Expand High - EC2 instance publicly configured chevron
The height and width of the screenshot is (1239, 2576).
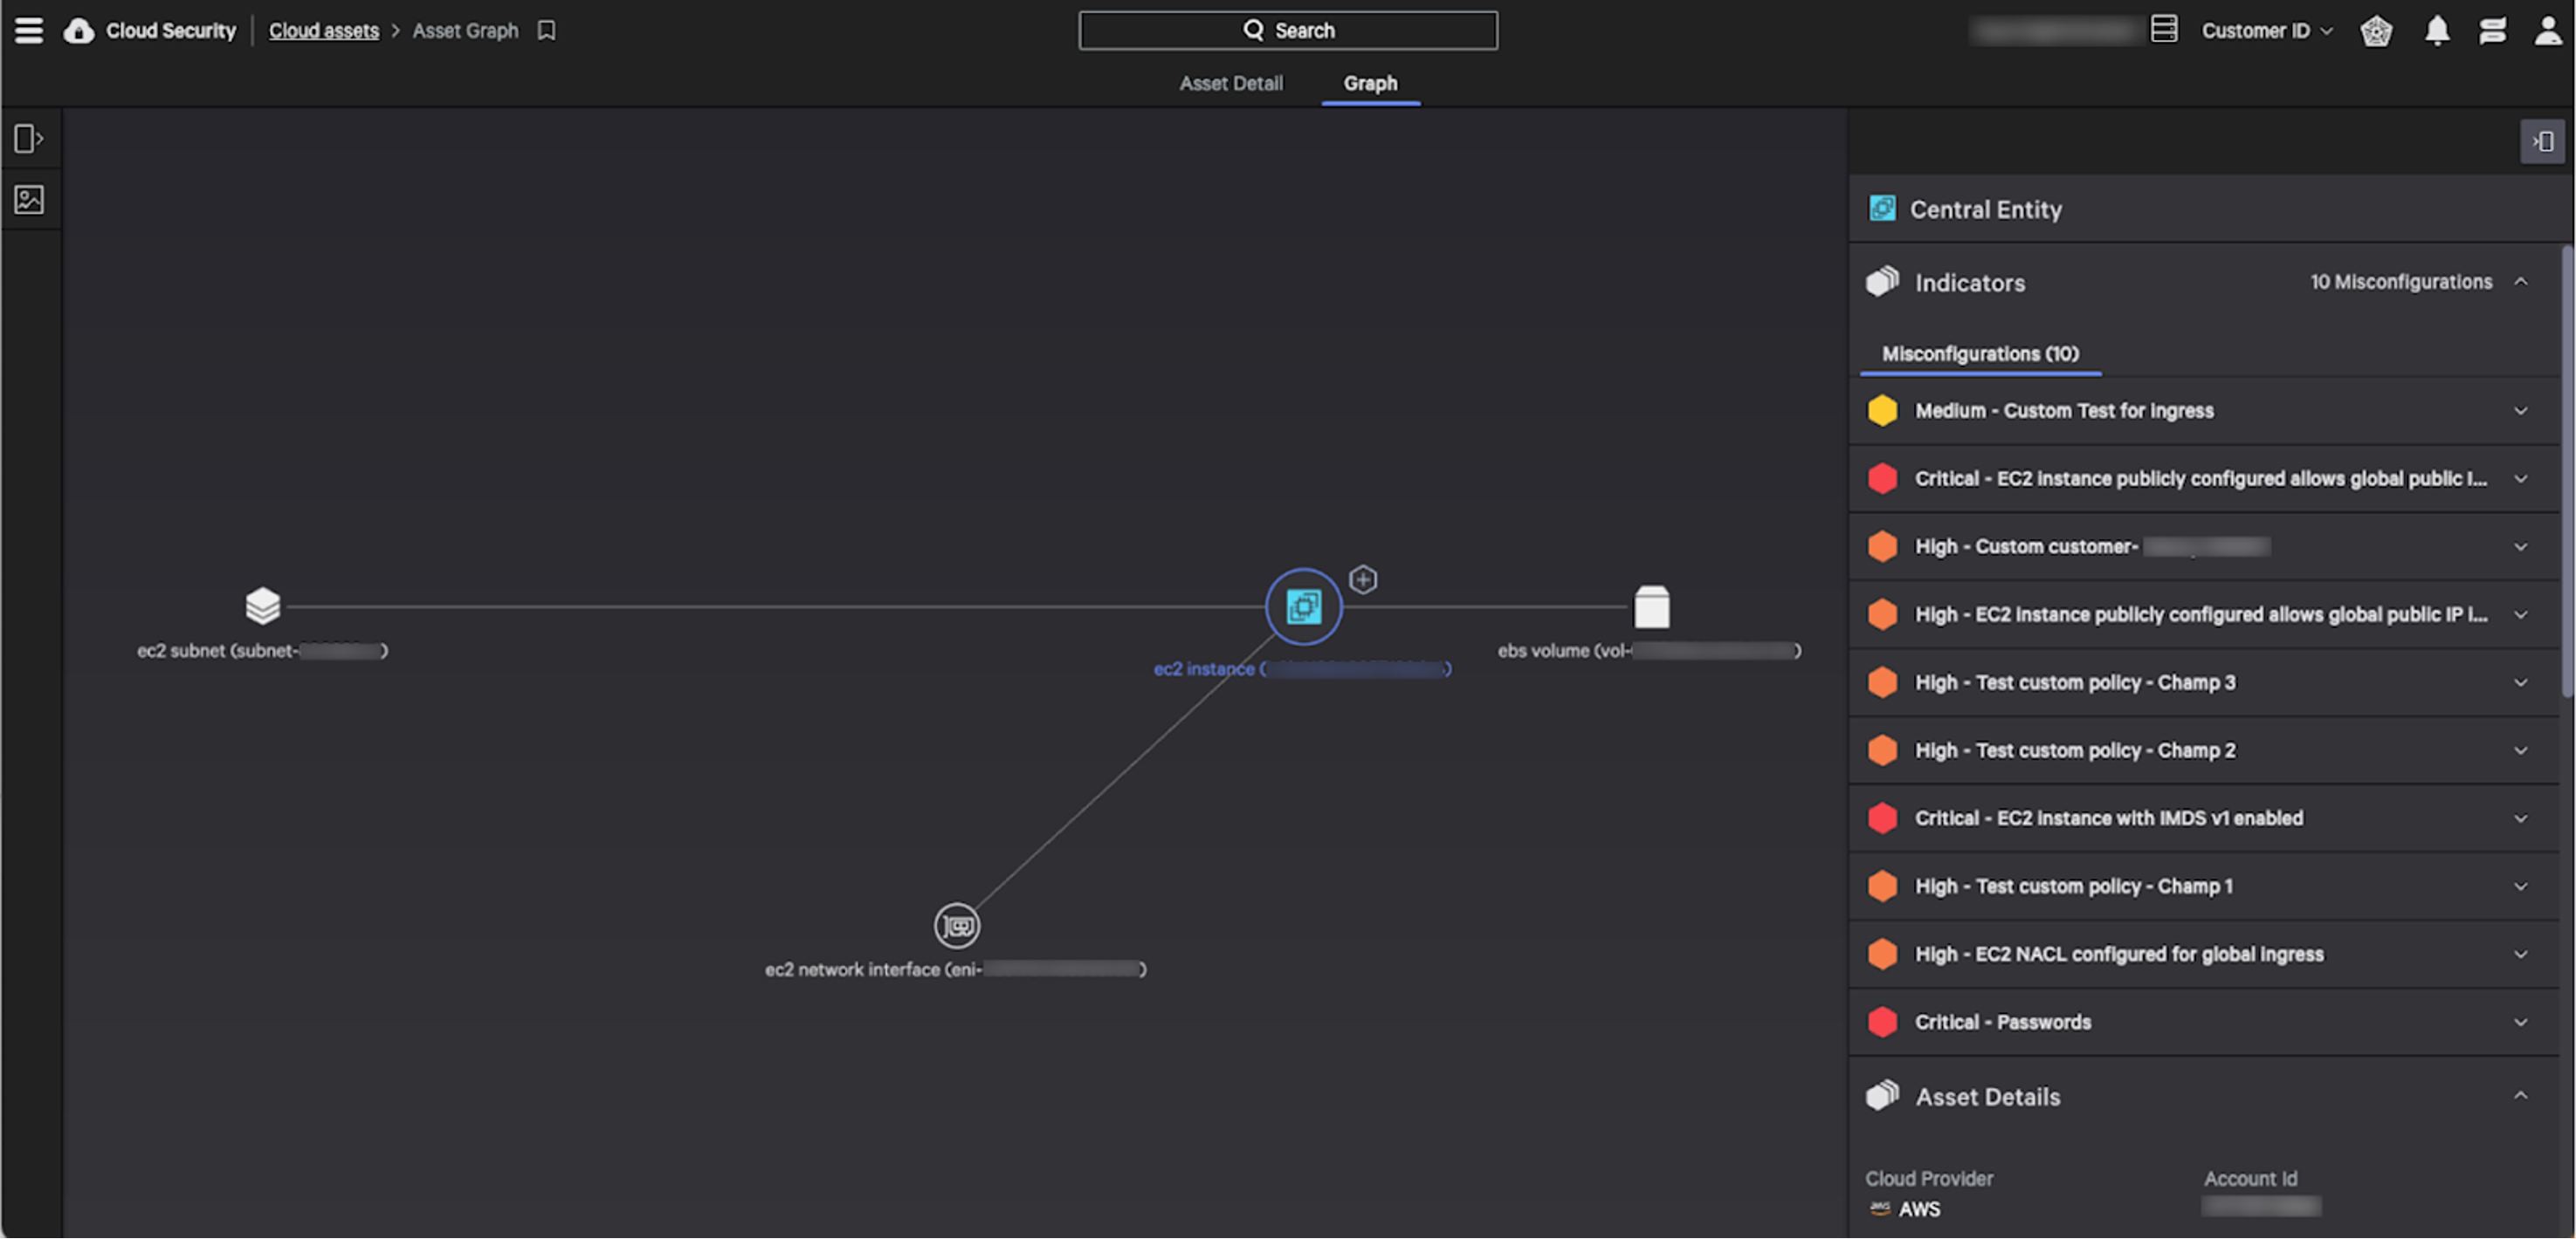pyautogui.click(x=2520, y=614)
